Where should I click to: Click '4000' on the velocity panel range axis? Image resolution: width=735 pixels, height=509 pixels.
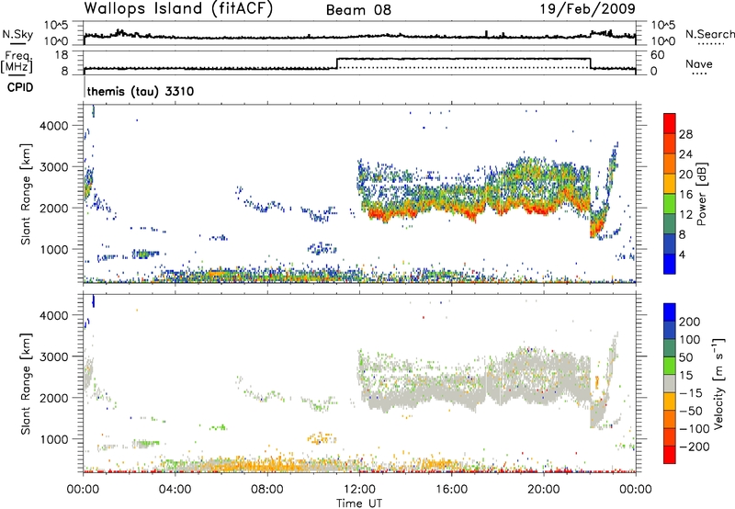(x=54, y=315)
